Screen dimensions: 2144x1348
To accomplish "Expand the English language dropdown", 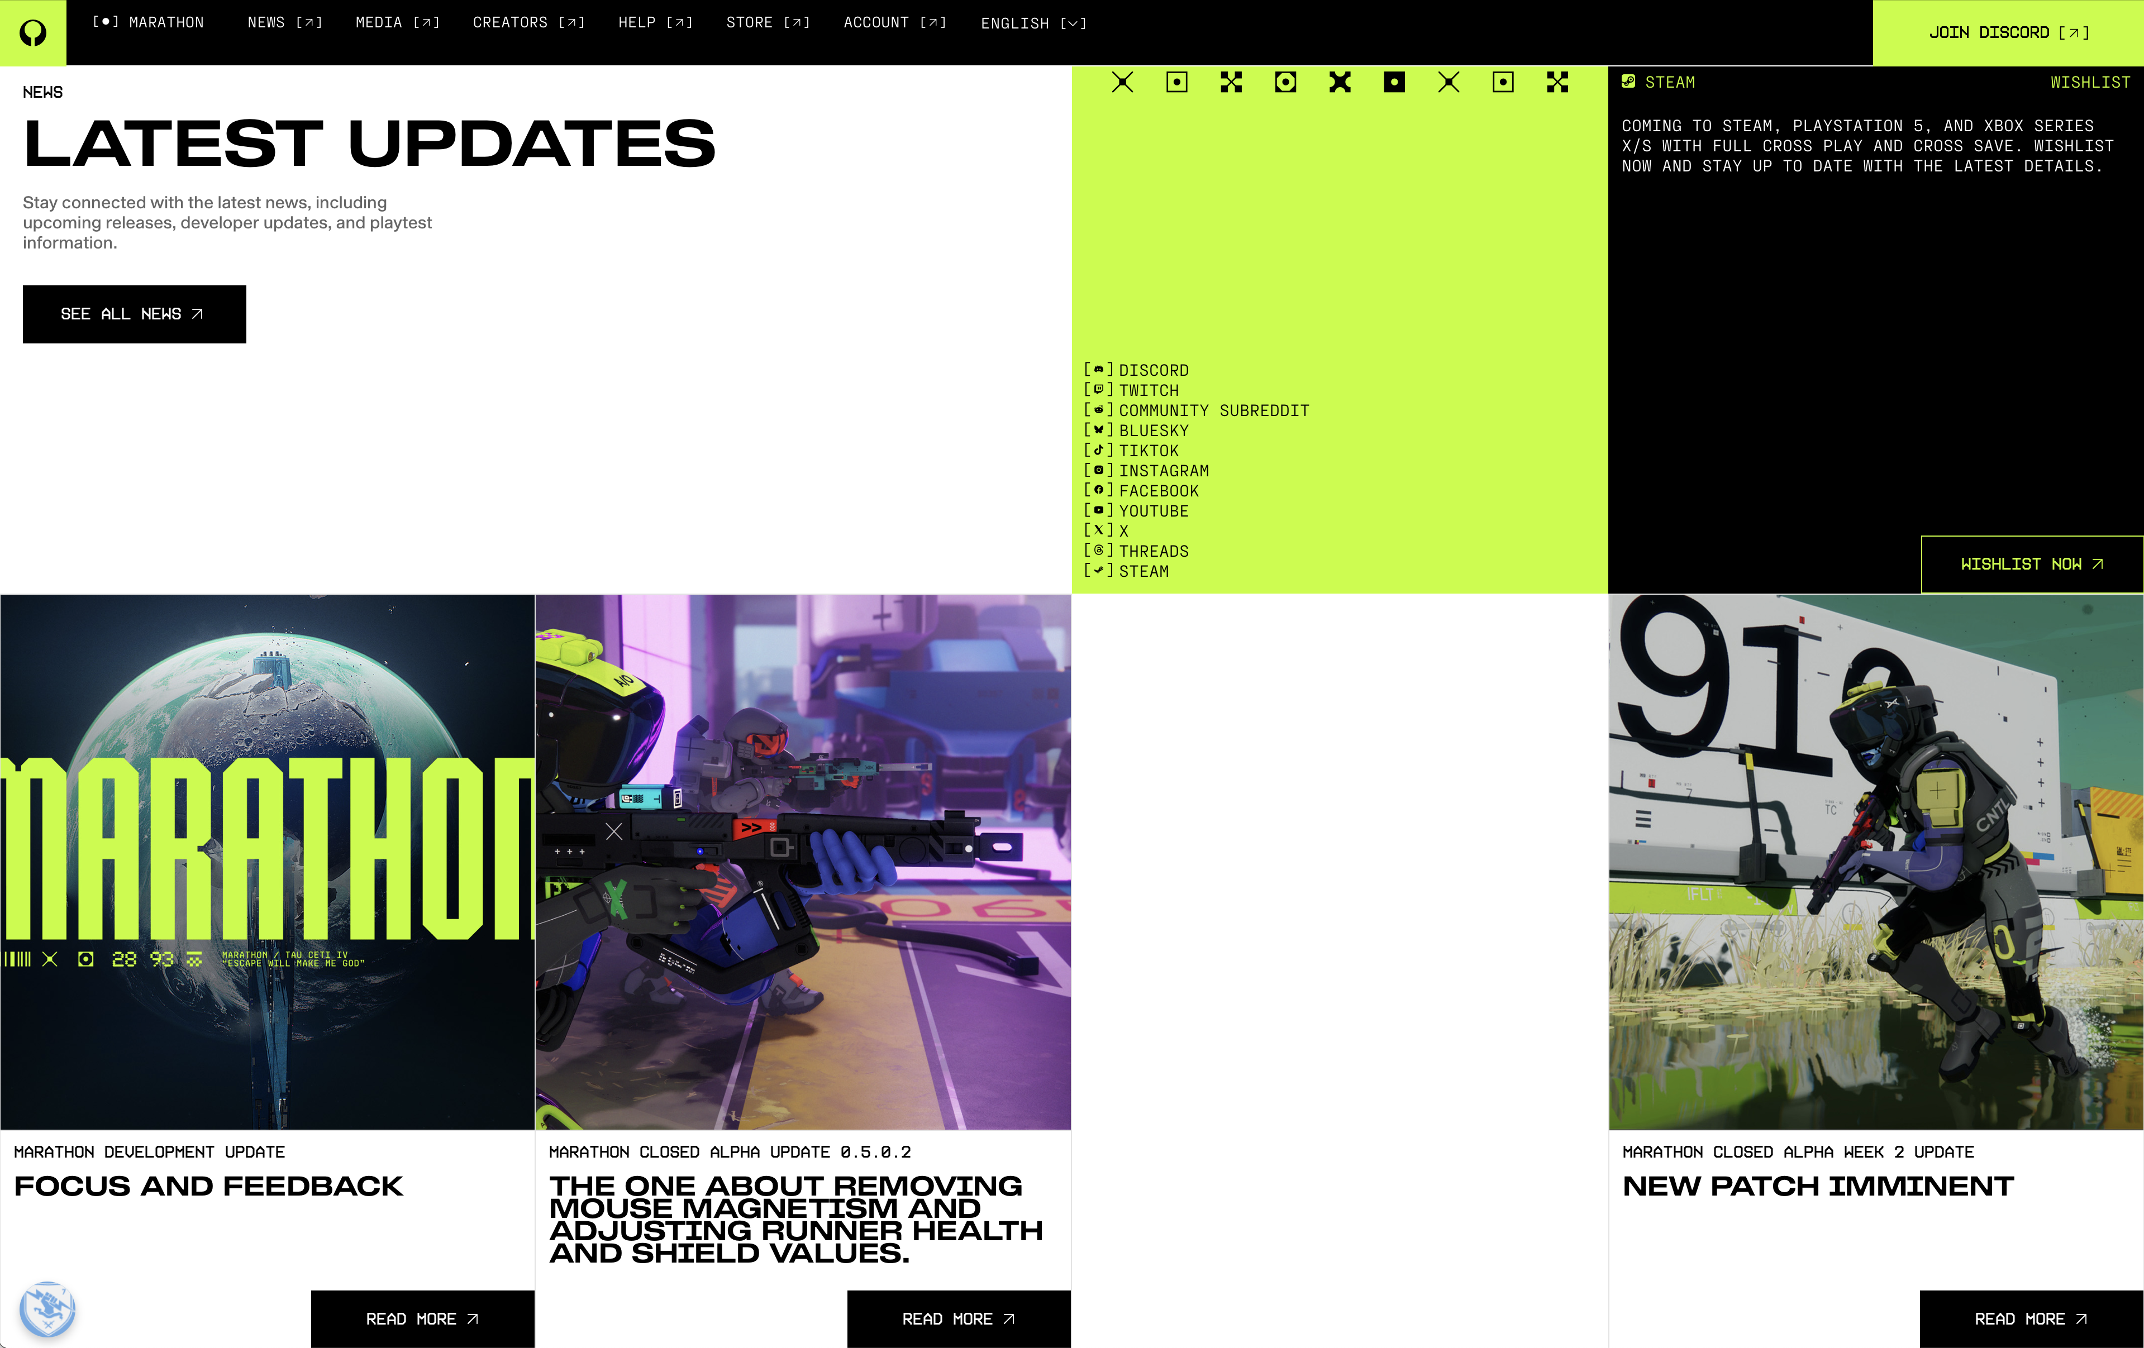I will pyautogui.click(x=1033, y=23).
